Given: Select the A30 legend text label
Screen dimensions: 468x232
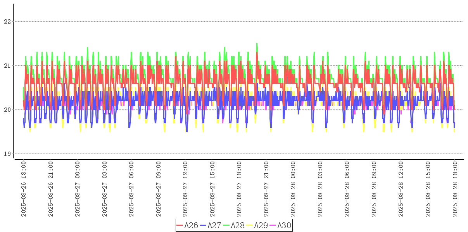Looking at the screenshot, I should coord(284,225).
